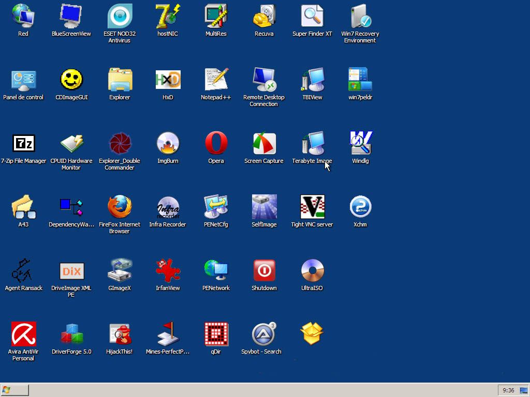530x397 pixels.
Task: Launch HxD hex editor icon
Action: (168, 80)
